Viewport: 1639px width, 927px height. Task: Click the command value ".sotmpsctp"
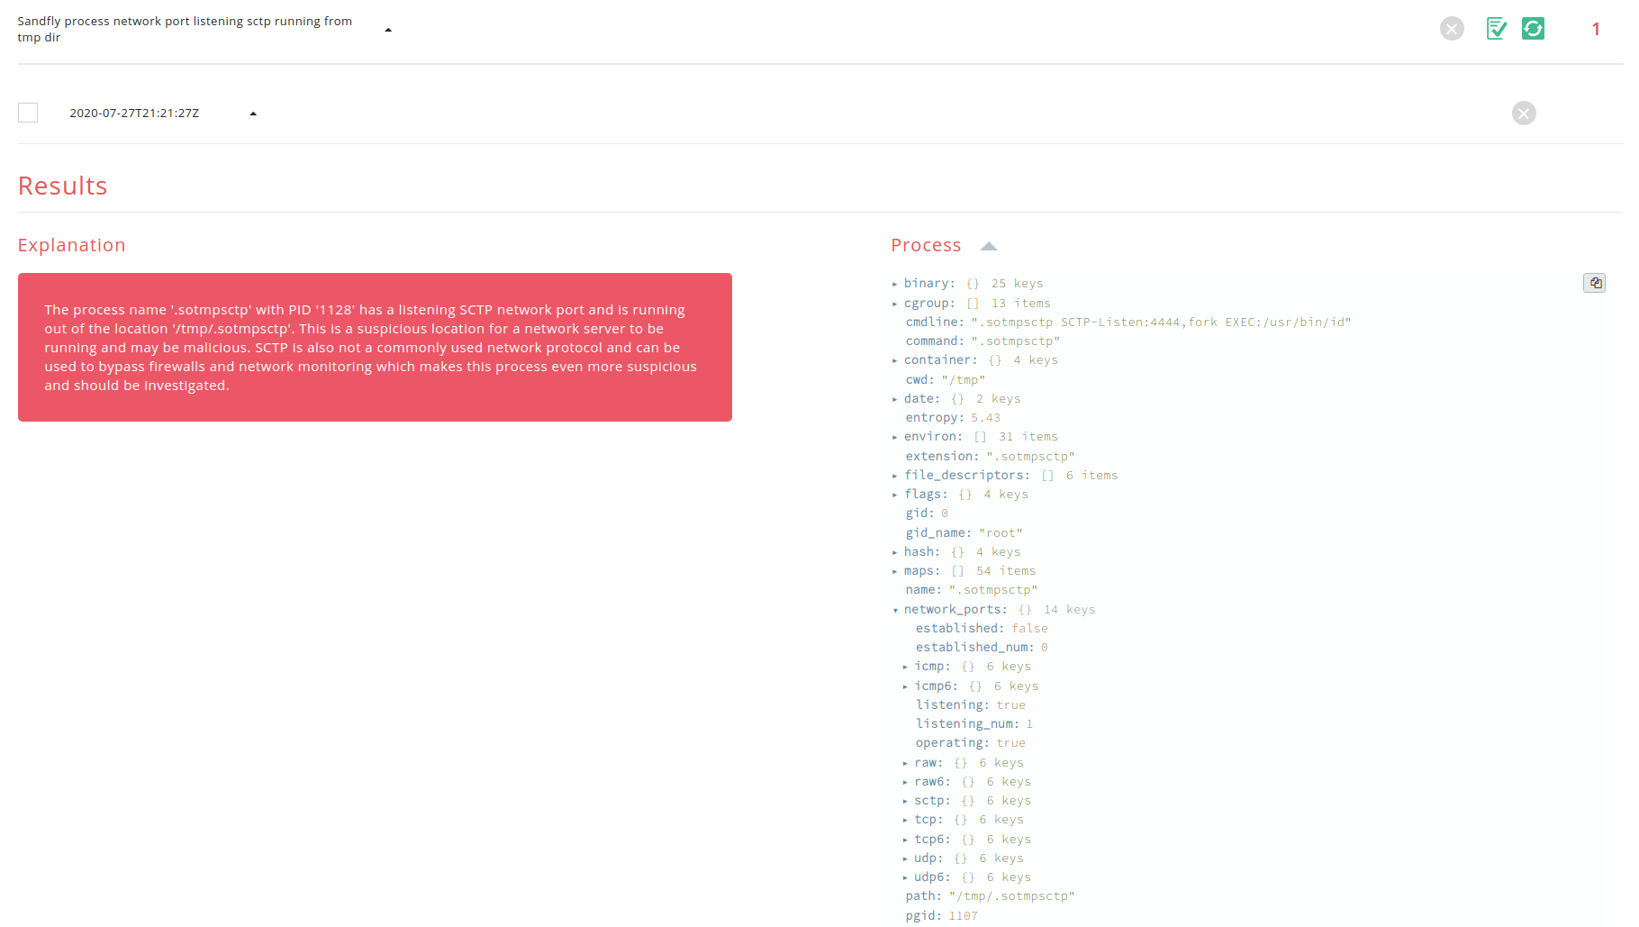pos(1015,341)
